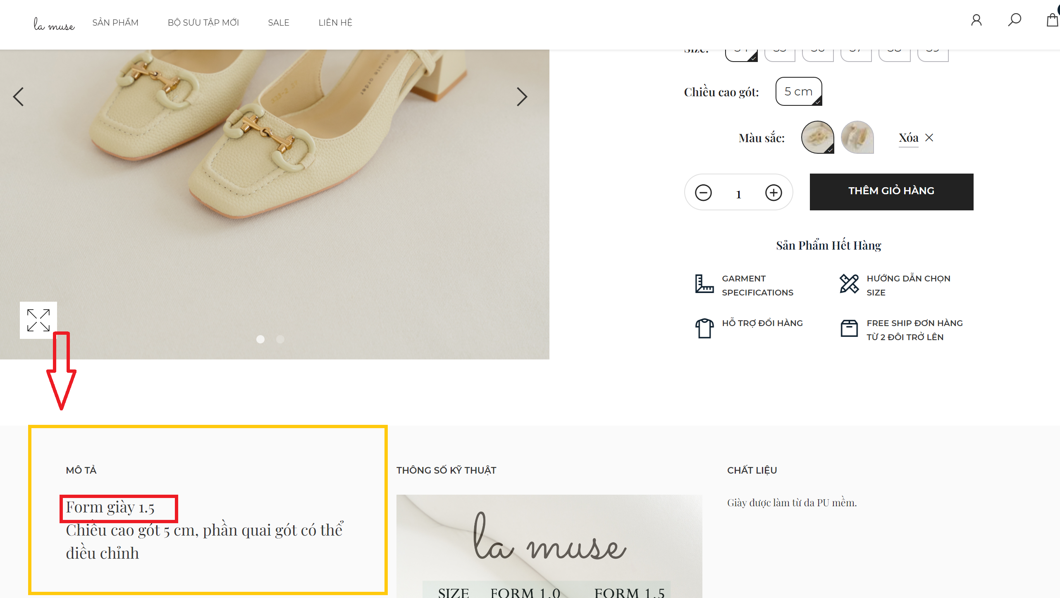Viewport: 1060px width, 598px height.
Task: Choose the second color swatch
Action: [x=857, y=137]
